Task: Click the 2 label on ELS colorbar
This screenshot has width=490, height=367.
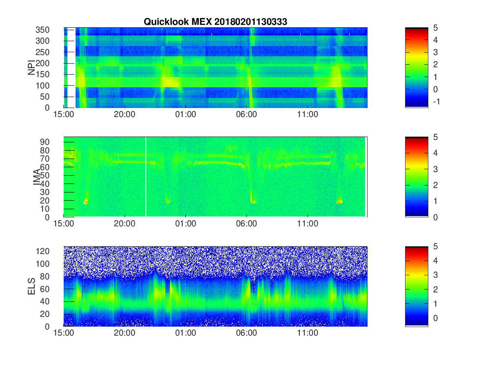Action: 436,290
